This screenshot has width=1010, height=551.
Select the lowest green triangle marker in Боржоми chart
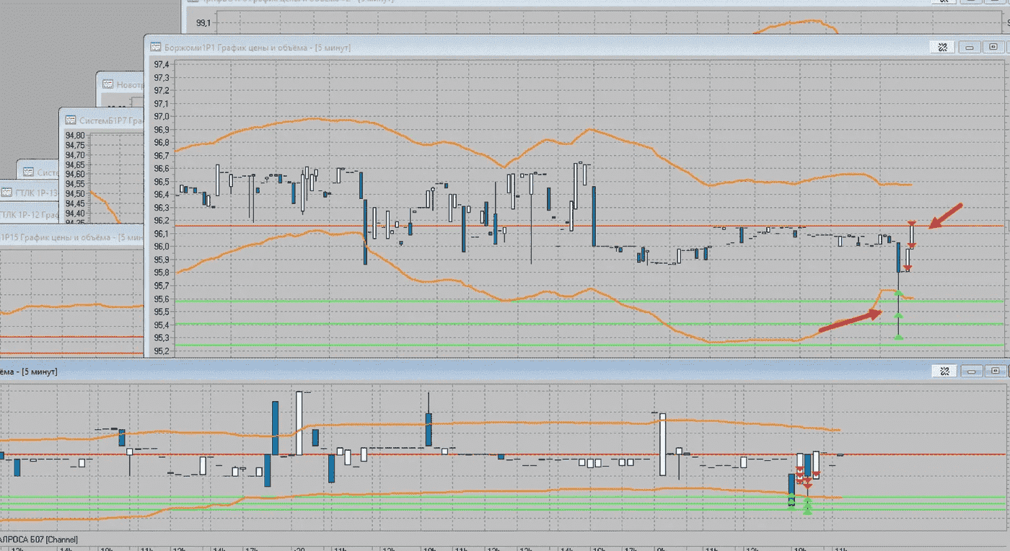coord(898,337)
